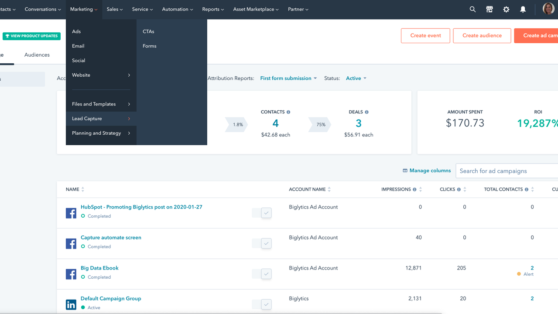Click the Impressions column info icon
Viewport: 558px width, 314px height.
[x=414, y=189]
